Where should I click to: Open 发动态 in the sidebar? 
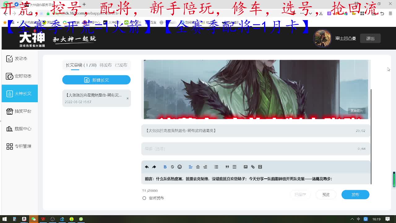pyautogui.click(x=19, y=59)
